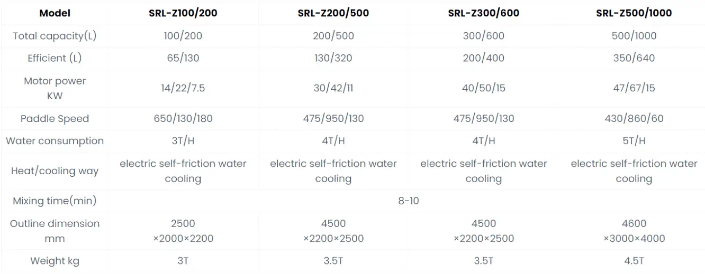The image size is (705, 274).
Task: Select the Efficient (L) row label
Action: coord(55,58)
